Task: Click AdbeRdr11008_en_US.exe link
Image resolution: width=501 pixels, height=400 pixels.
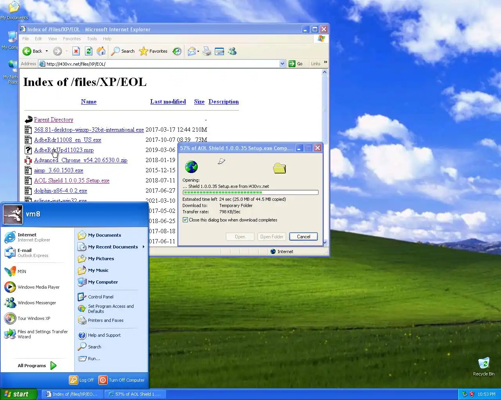Action: coord(68,140)
